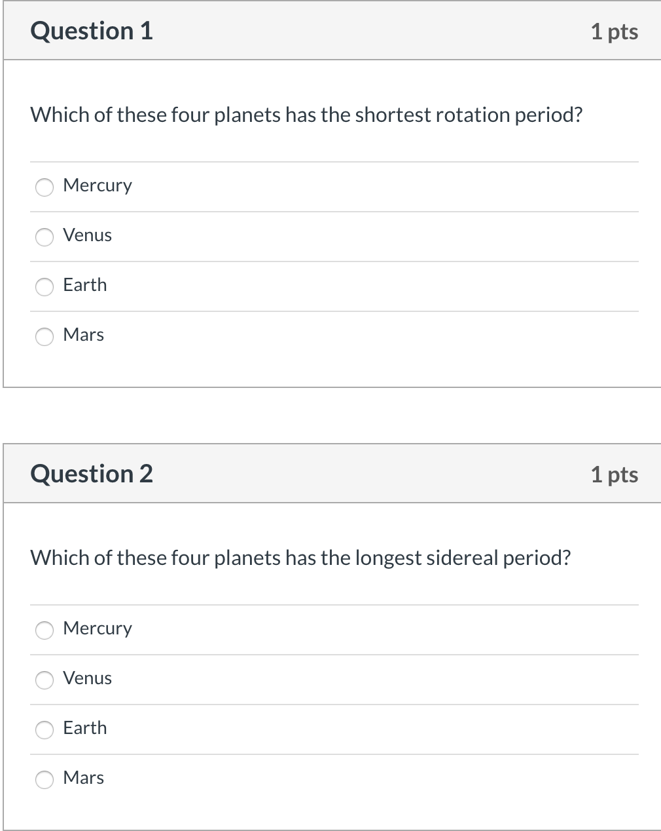The height and width of the screenshot is (831, 661).
Task: Select Earth for Question 1
Action: click(44, 287)
